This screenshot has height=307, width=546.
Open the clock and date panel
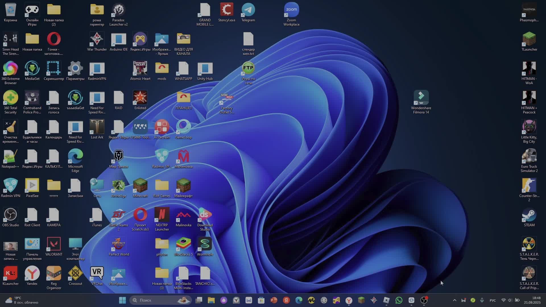coord(532,300)
